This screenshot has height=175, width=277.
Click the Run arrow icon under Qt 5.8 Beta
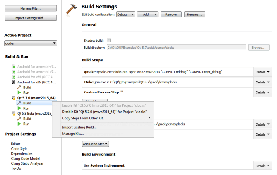point(19,124)
